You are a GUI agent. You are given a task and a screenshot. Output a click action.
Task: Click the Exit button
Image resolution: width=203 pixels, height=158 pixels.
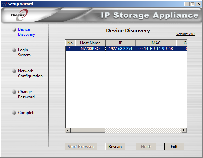pyautogui.click(x=174, y=147)
